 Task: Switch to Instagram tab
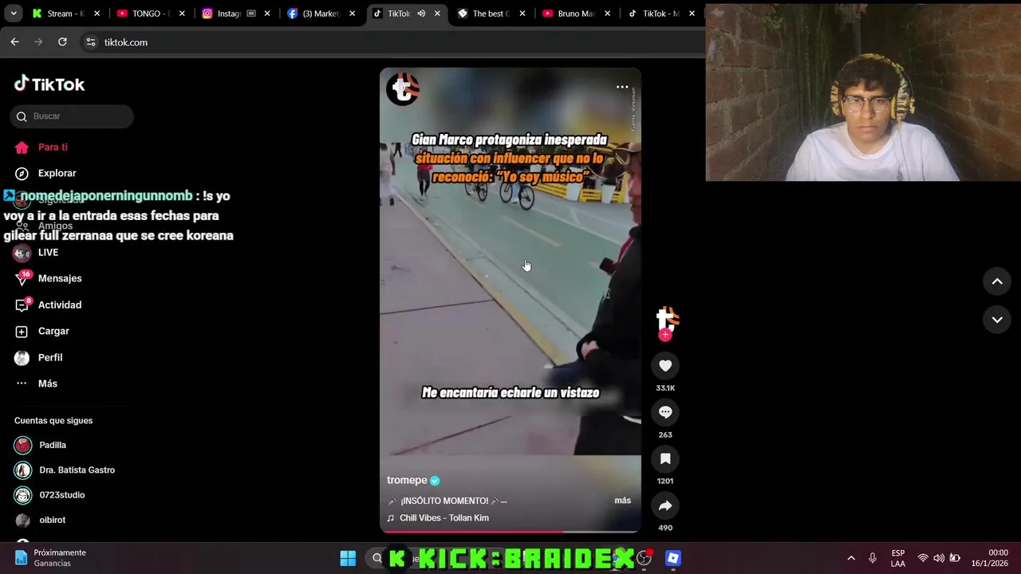click(236, 14)
